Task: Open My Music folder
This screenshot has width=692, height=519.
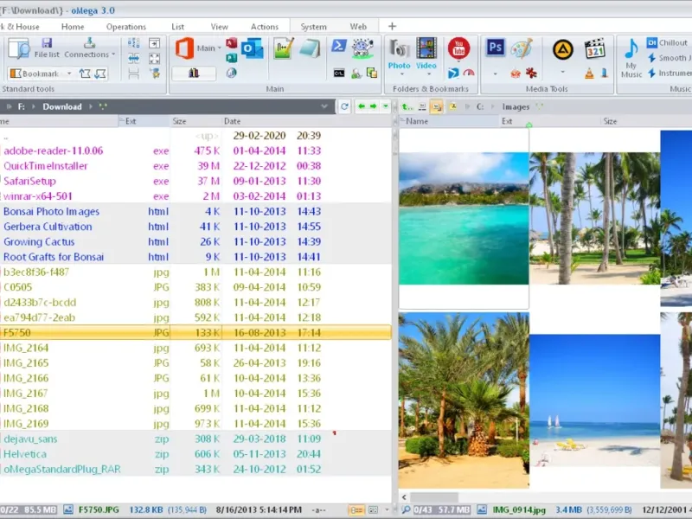Action: 631,58
